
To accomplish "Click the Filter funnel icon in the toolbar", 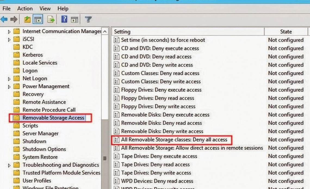I will tap(88, 19).
